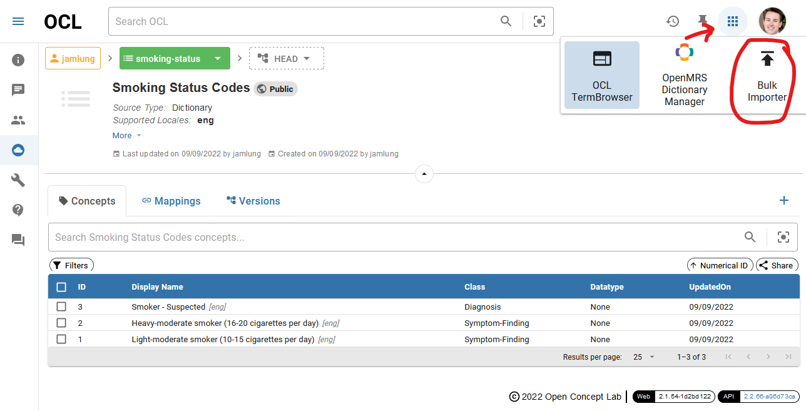The width and height of the screenshot is (806, 411).
Task: Tick the checkbox for concept 3
Action: point(61,307)
